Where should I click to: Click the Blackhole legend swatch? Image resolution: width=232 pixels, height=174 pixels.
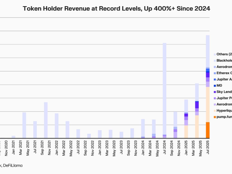click(x=215, y=61)
